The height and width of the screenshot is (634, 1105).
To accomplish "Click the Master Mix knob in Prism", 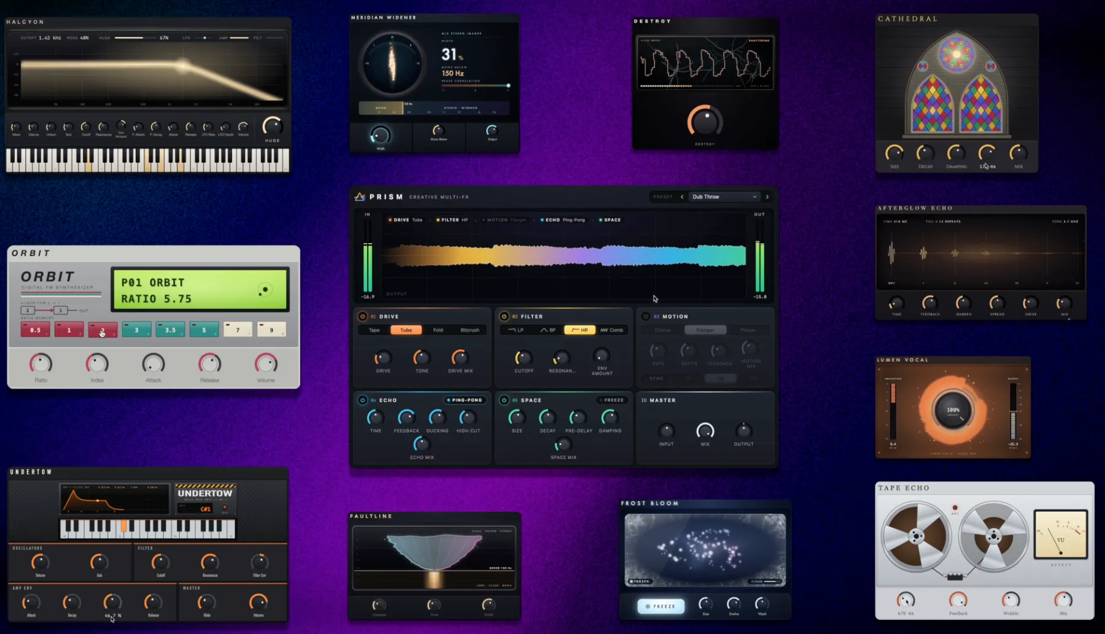I will tap(705, 431).
